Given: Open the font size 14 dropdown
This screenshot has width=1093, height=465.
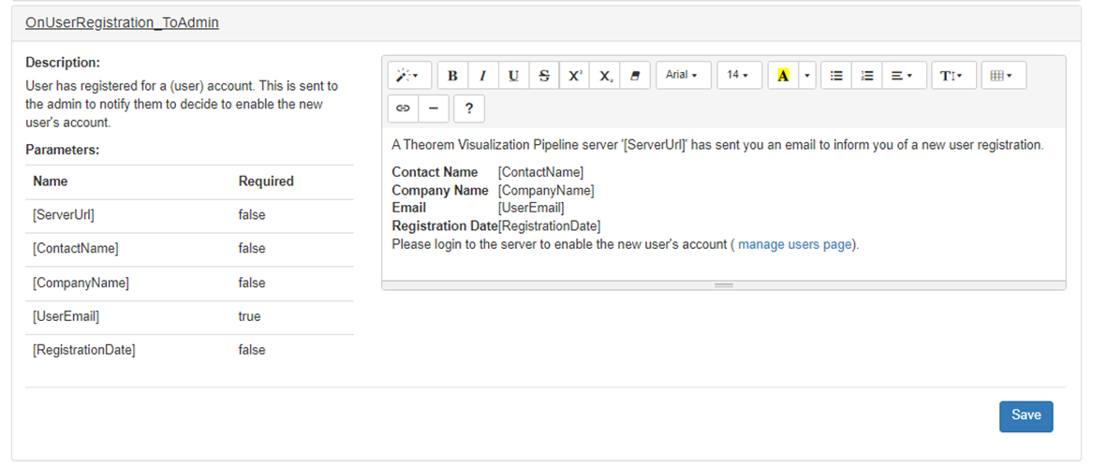Looking at the screenshot, I should (738, 76).
